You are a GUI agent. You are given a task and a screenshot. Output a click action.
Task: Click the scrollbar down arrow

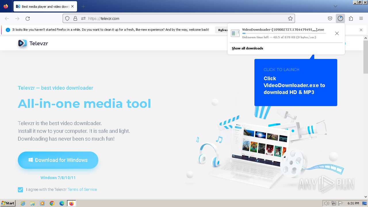[x=366, y=197]
